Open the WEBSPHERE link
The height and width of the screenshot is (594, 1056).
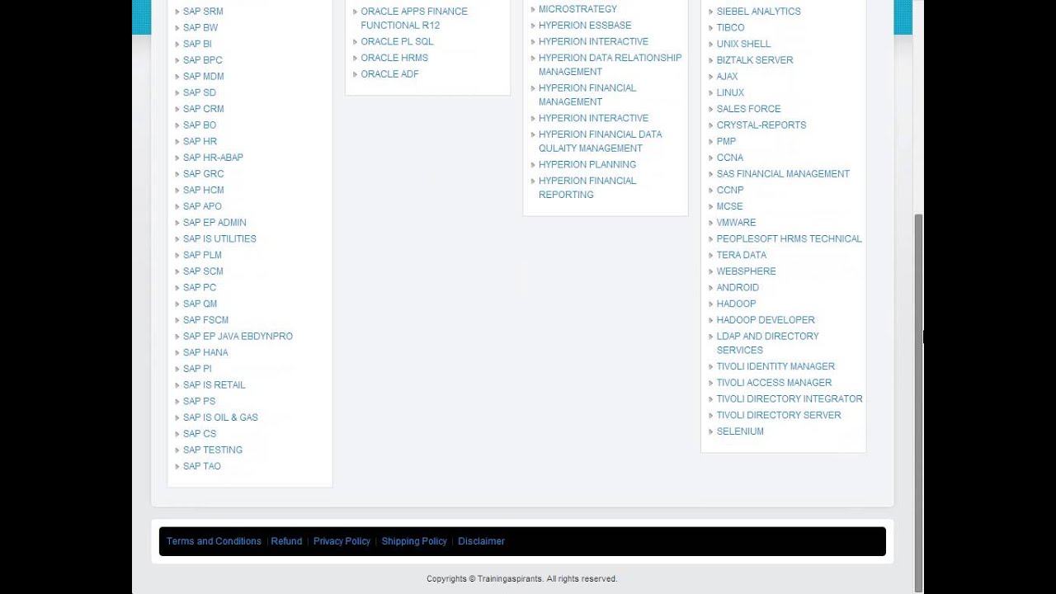point(746,271)
